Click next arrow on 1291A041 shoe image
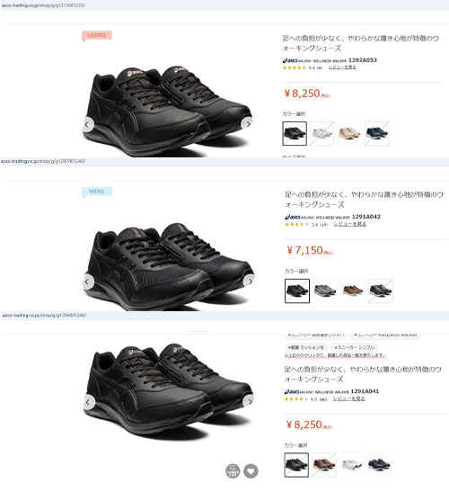This screenshot has height=492, width=449. [249, 402]
